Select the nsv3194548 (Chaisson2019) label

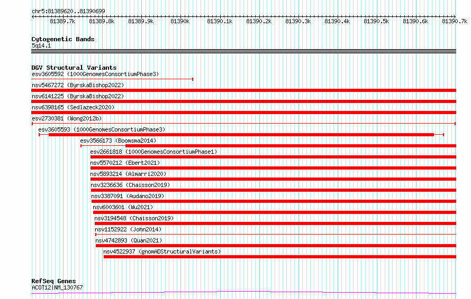point(134,218)
